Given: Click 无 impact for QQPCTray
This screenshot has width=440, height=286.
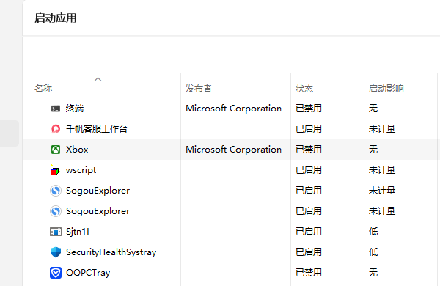Looking at the screenshot, I should (x=373, y=273).
